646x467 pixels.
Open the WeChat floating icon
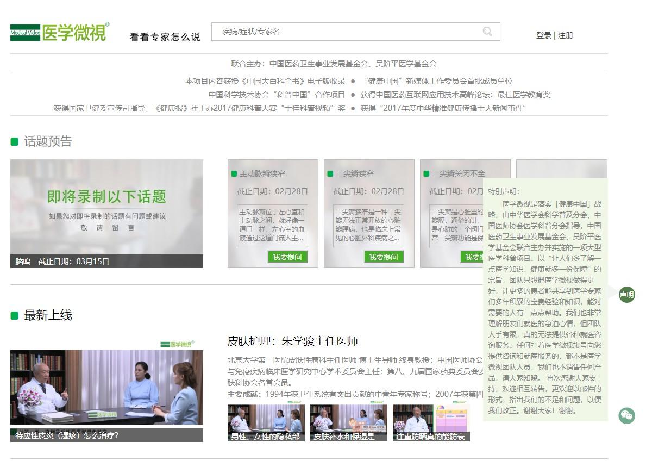pyautogui.click(x=626, y=416)
